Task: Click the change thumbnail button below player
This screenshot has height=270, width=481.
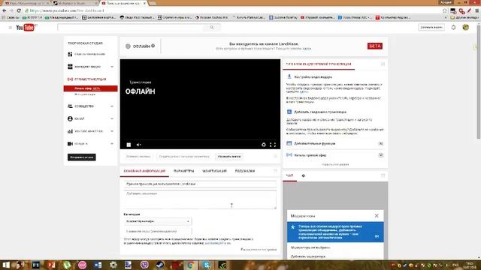Action: [229, 157]
